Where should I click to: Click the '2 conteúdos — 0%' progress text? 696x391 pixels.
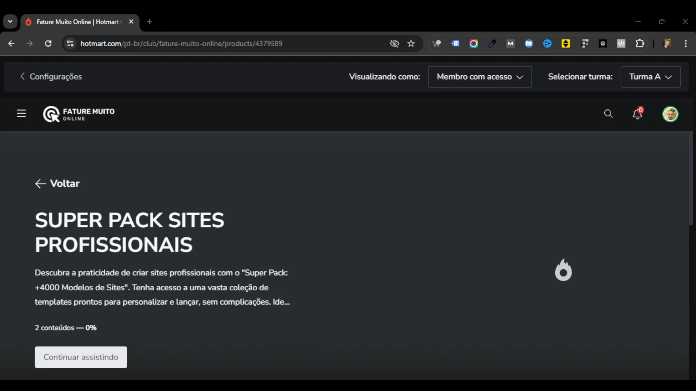(66, 328)
